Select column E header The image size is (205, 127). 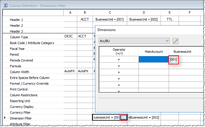[x=170, y=13]
